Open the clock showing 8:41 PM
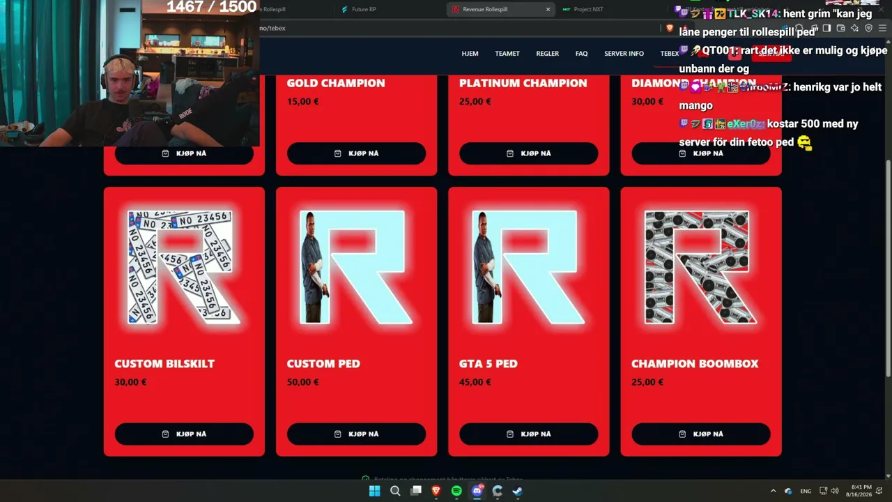This screenshot has width=892, height=502. 859,491
